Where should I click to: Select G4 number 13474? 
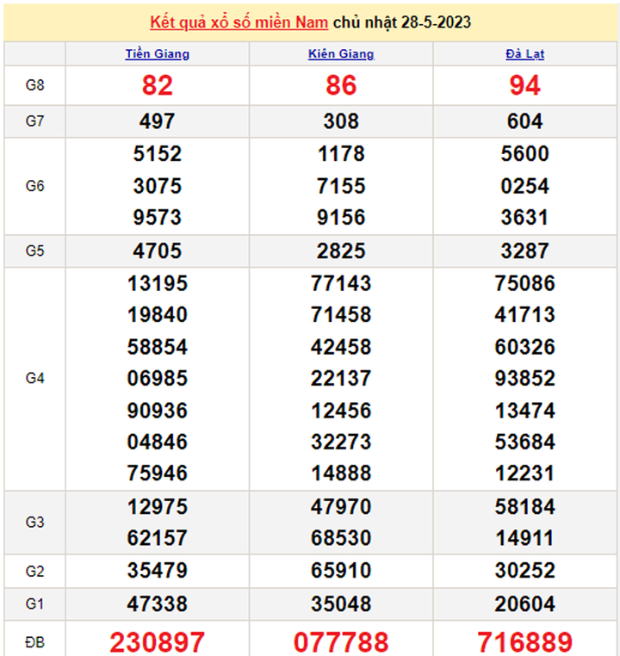(525, 411)
